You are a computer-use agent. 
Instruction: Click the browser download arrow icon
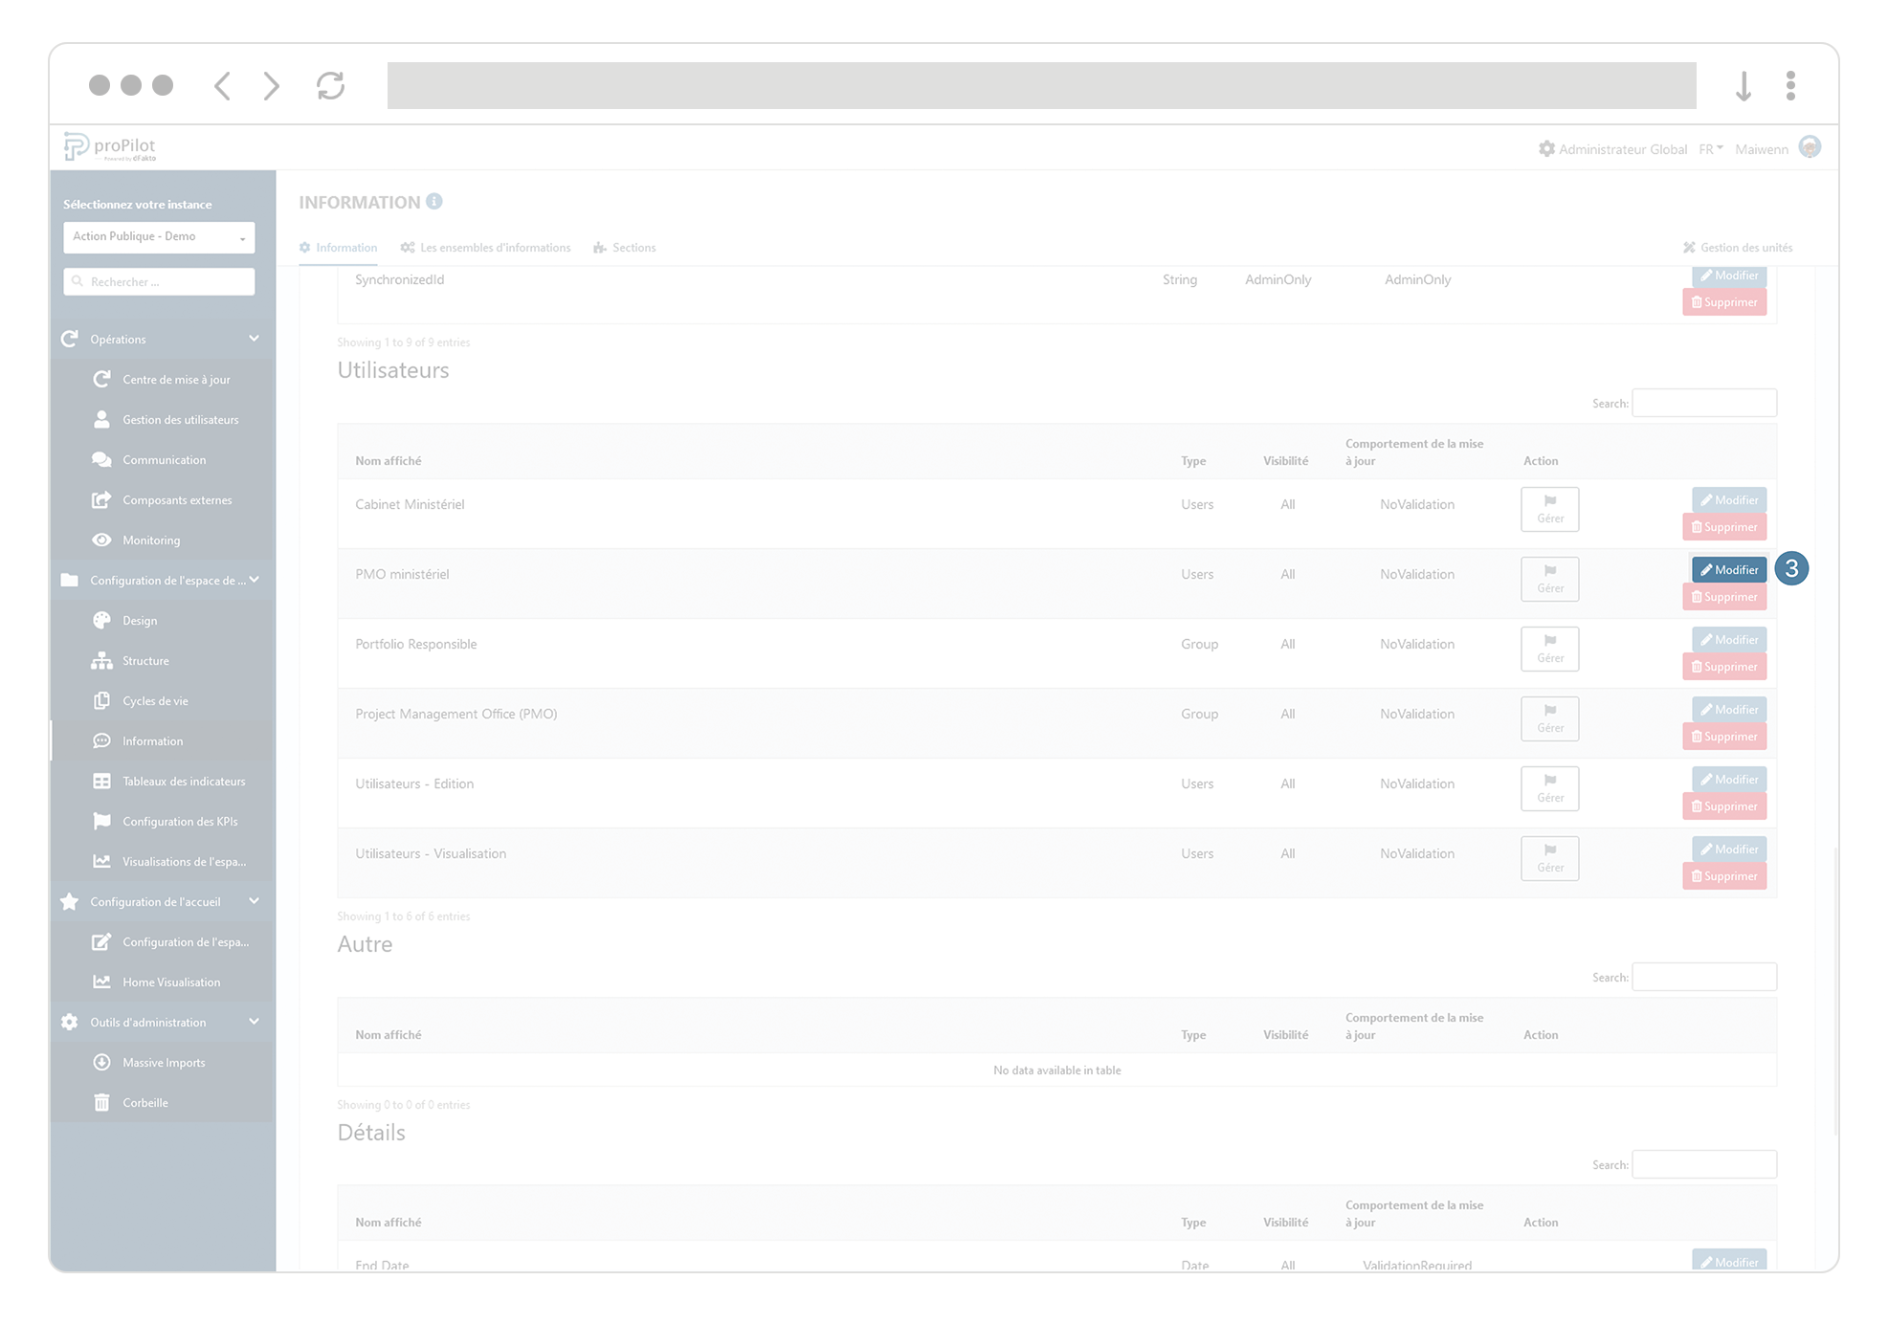click(x=1744, y=86)
